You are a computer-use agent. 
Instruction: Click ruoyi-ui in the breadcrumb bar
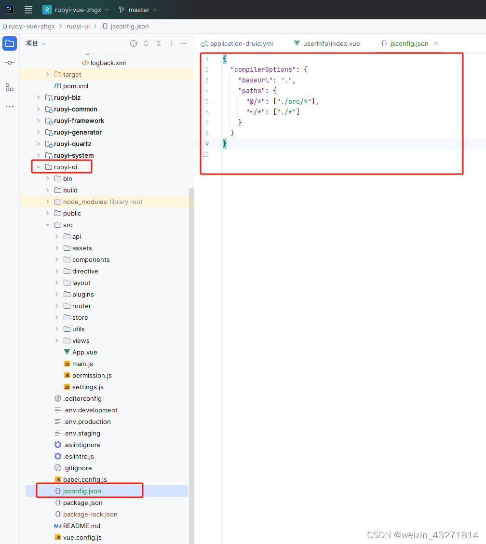click(78, 26)
